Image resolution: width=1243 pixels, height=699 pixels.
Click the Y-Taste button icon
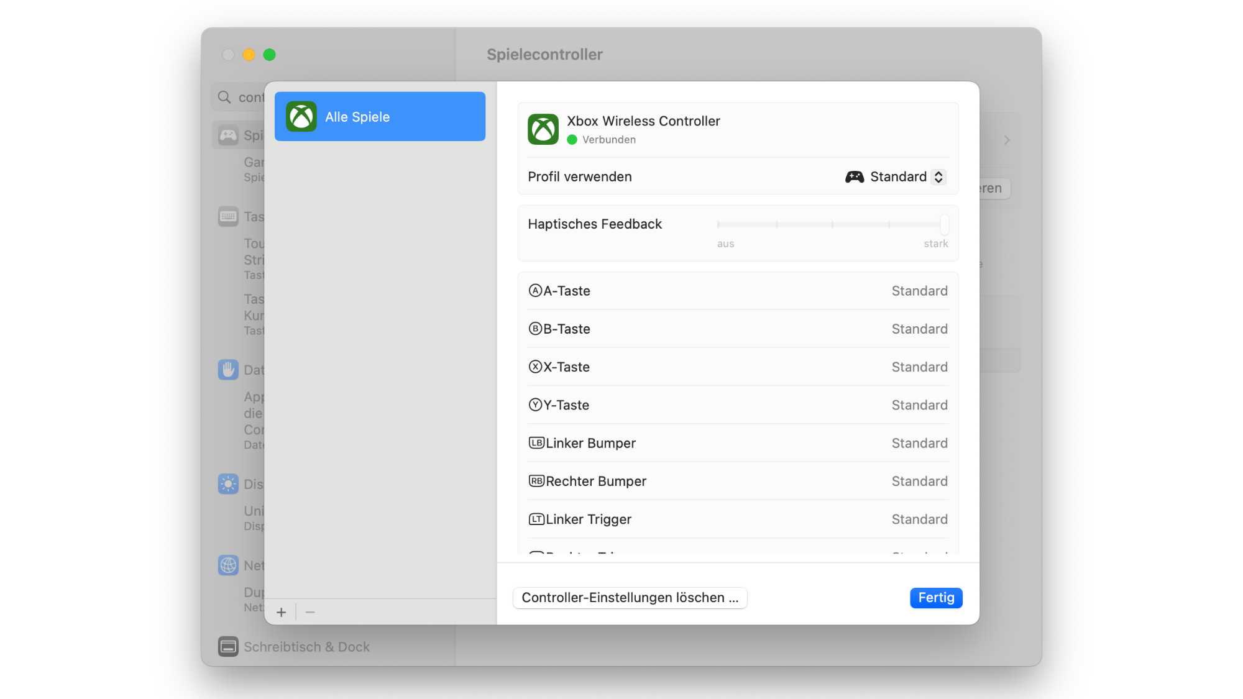tap(535, 404)
